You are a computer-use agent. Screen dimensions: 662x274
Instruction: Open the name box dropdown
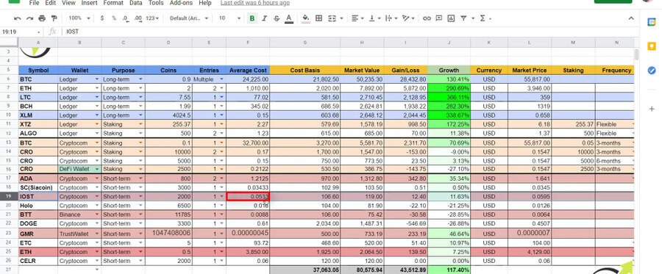point(39,32)
